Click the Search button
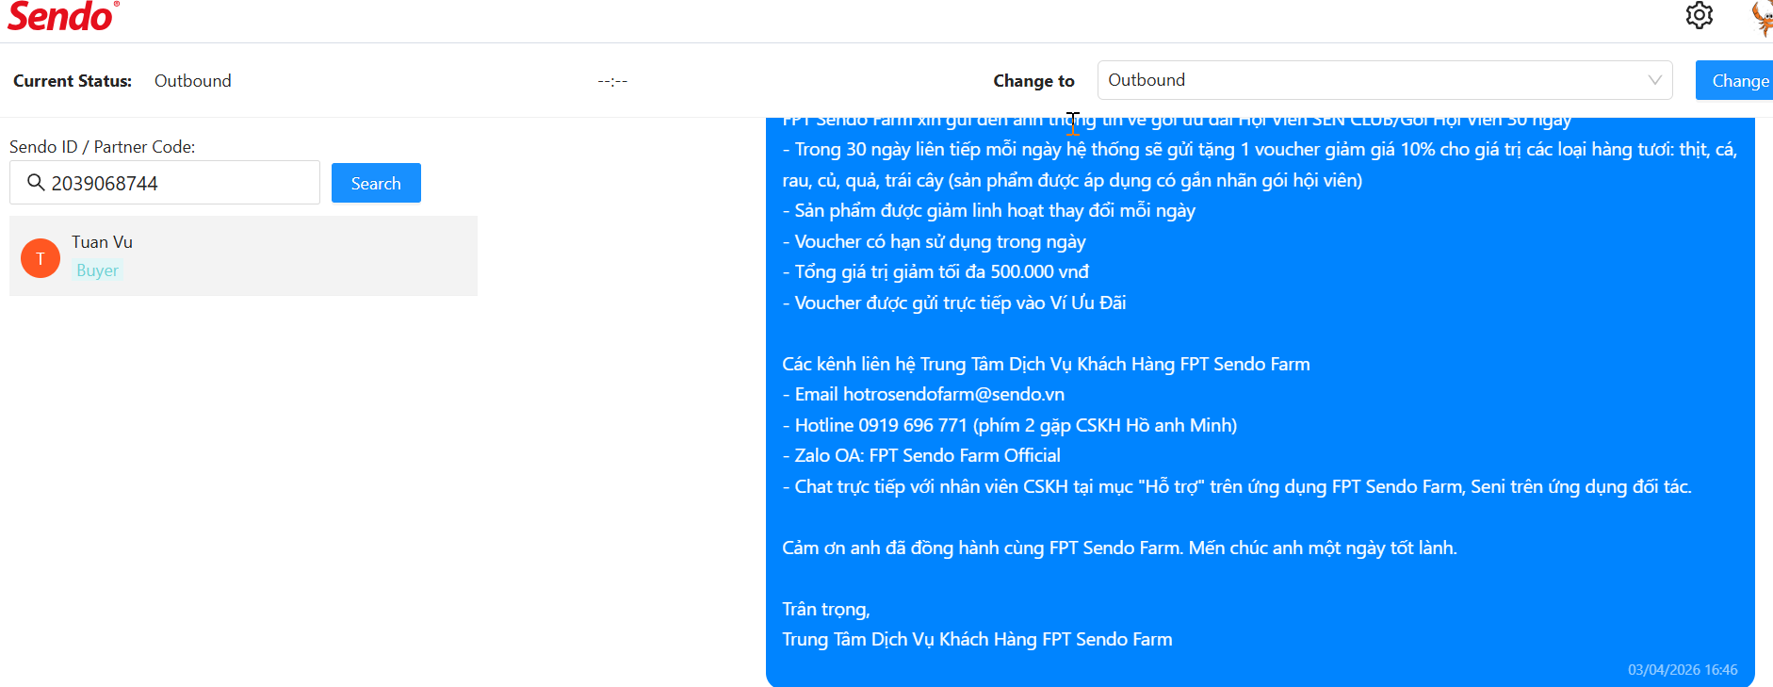The width and height of the screenshot is (1773, 687). tap(376, 183)
